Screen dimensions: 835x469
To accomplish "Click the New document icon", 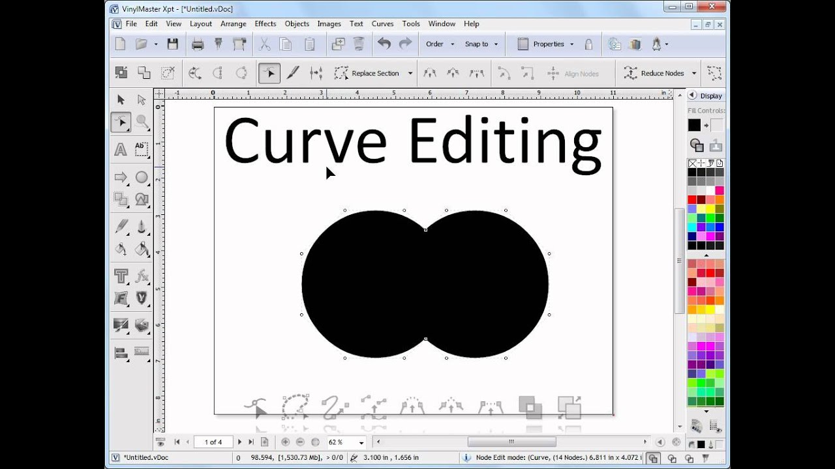I will 120,44.
